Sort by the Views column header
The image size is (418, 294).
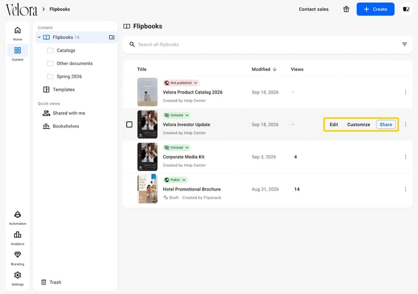point(297,69)
